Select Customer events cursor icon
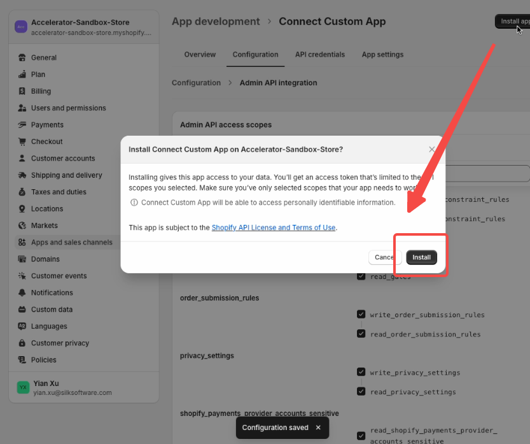Viewport: 530px width, 444px height. [22, 276]
